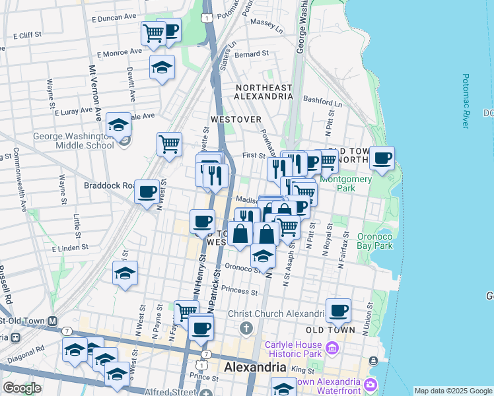Click the Map data ©2025 Google attribution

pyautogui.click(x=454, y=391)
